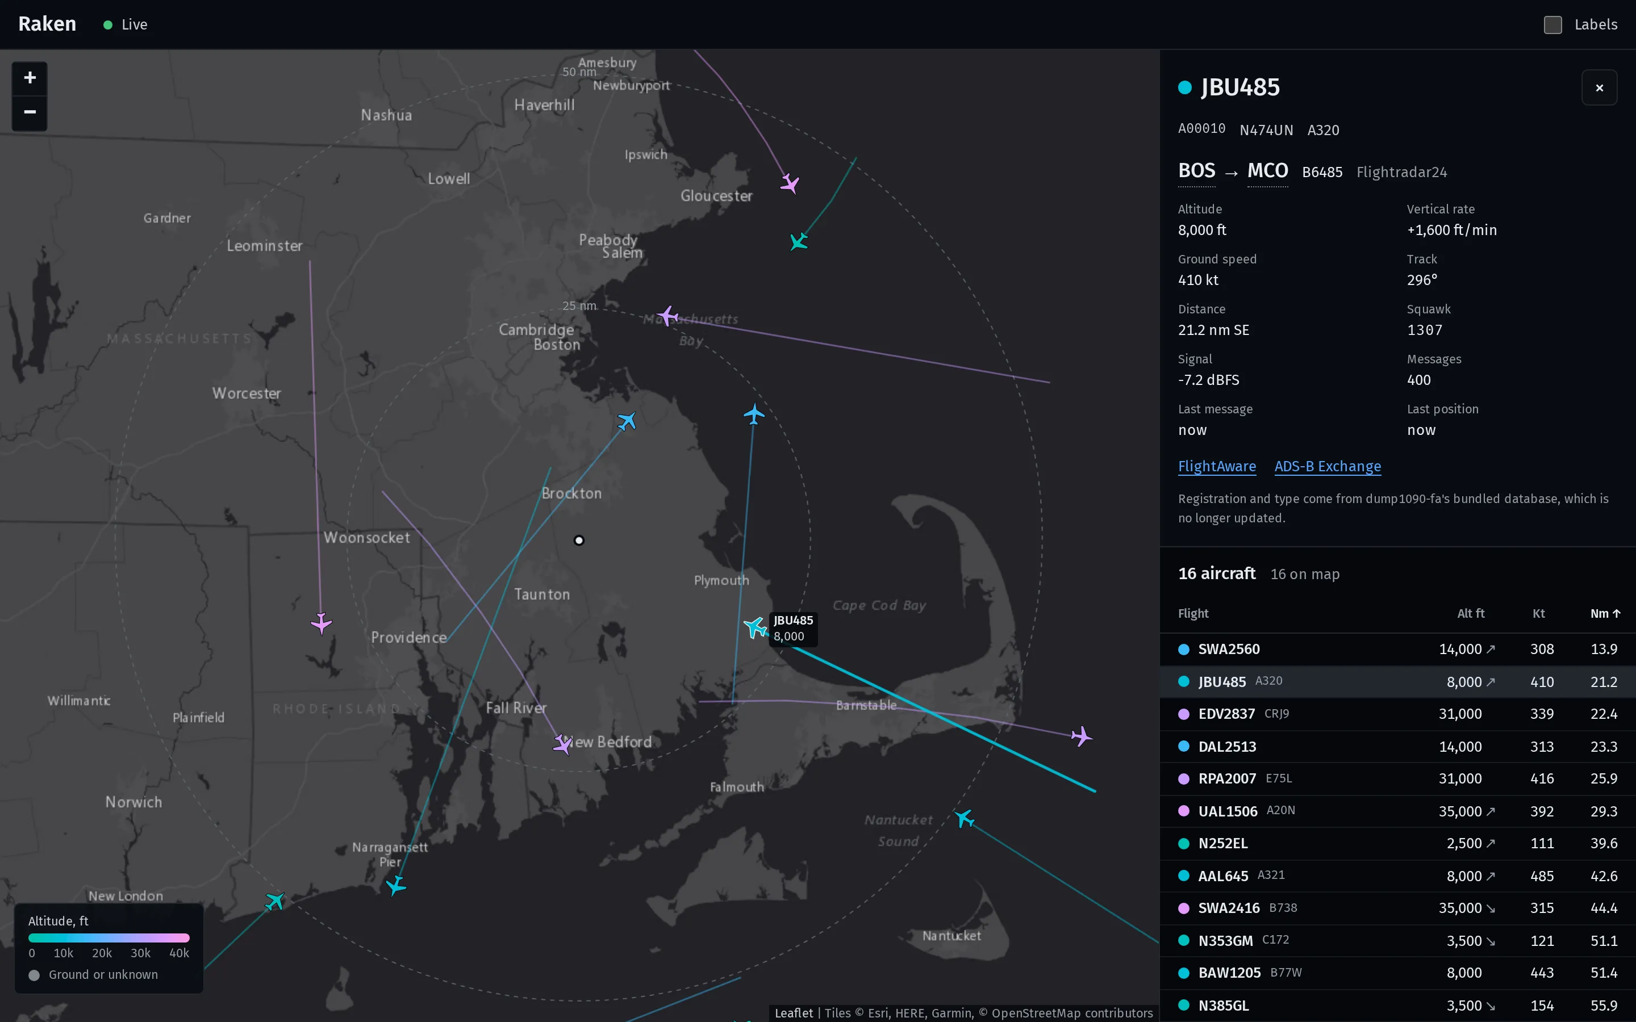
Task: Select the blue aircraft north of Plymouth
Action: pos(754,414)
